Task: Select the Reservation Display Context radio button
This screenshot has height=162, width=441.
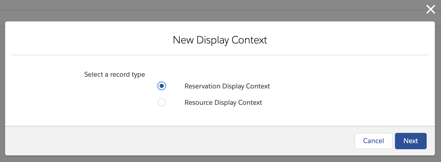Action: (162, 86)
